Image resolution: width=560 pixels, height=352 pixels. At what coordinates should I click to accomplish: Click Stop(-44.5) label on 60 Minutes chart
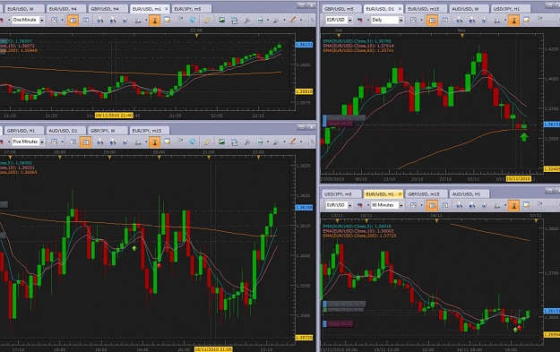(x=340, y=324)
